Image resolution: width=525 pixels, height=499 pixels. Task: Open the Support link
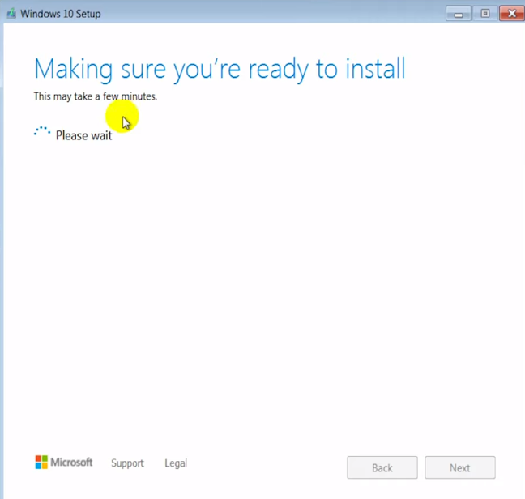(x=127, y=463)
